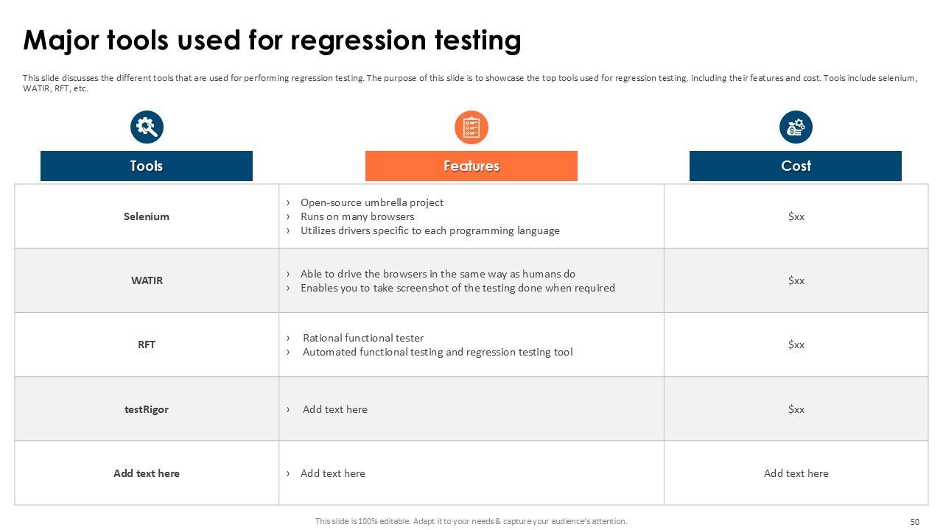Click the slide number 50
943x530 pixels.
(x=914, y=522)
